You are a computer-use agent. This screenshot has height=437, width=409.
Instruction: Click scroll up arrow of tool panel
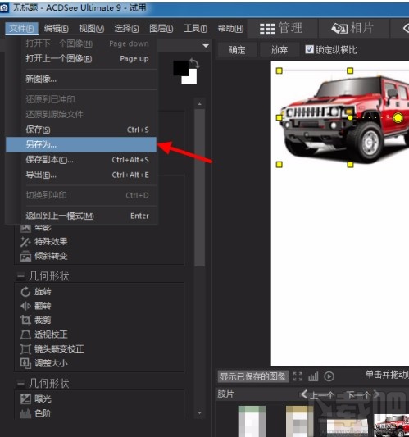tap(199, 104)
